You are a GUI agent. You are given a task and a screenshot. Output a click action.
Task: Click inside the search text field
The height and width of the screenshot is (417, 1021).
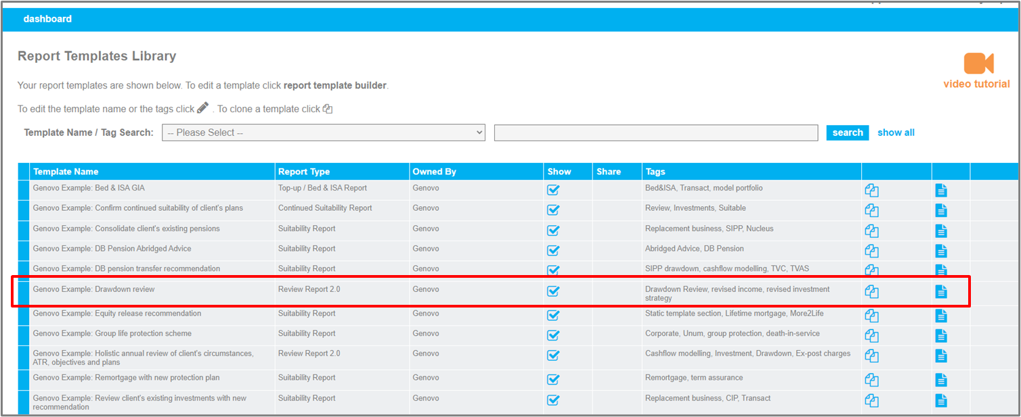point(655,132)
